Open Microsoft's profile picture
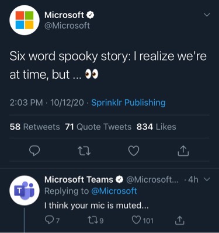Image resolution: width=219 pixels, height=233 pixels. [25, 20]
